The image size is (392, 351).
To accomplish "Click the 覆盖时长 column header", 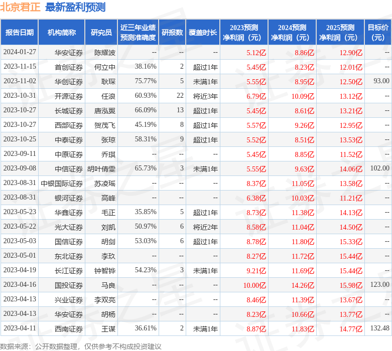I will 203,33.
